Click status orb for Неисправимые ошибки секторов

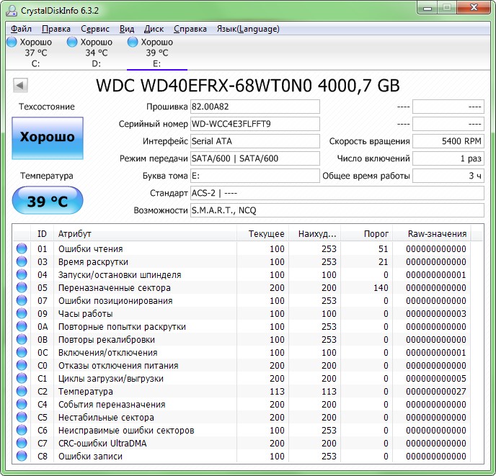tap(22, 430)
